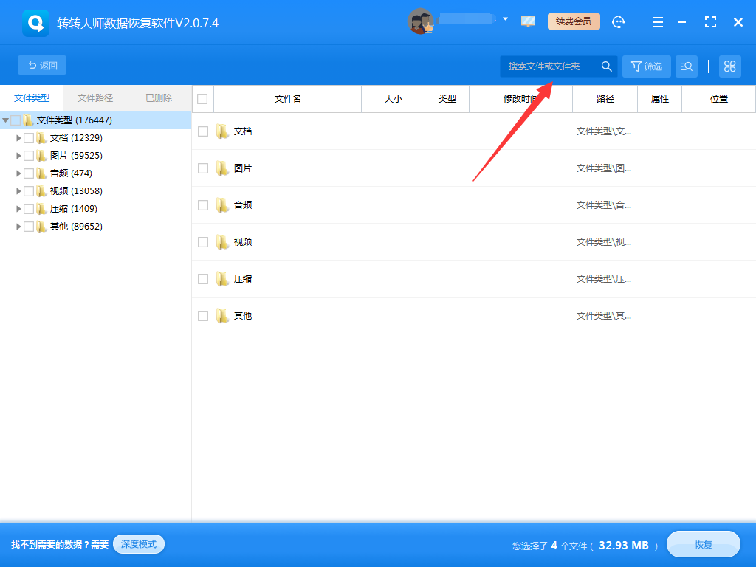
Task: Check the 文档 folder row checkbox
Action: (x=202, y=131)
